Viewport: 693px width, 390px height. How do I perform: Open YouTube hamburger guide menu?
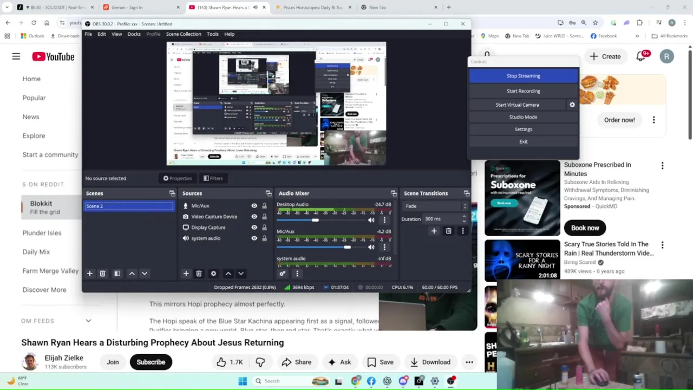click(x=16, y=56)
